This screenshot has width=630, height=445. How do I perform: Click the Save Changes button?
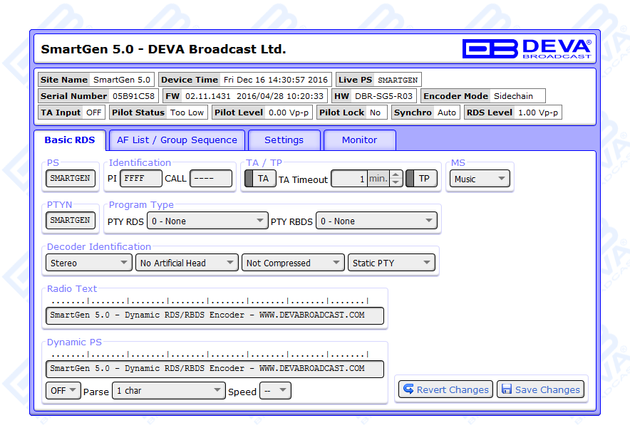point(540,389)
